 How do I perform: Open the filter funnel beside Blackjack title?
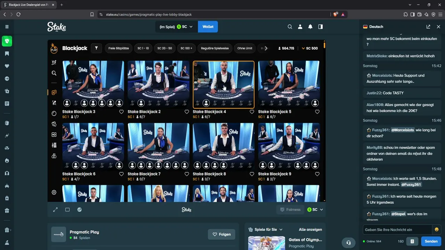(x=96, y=48)
